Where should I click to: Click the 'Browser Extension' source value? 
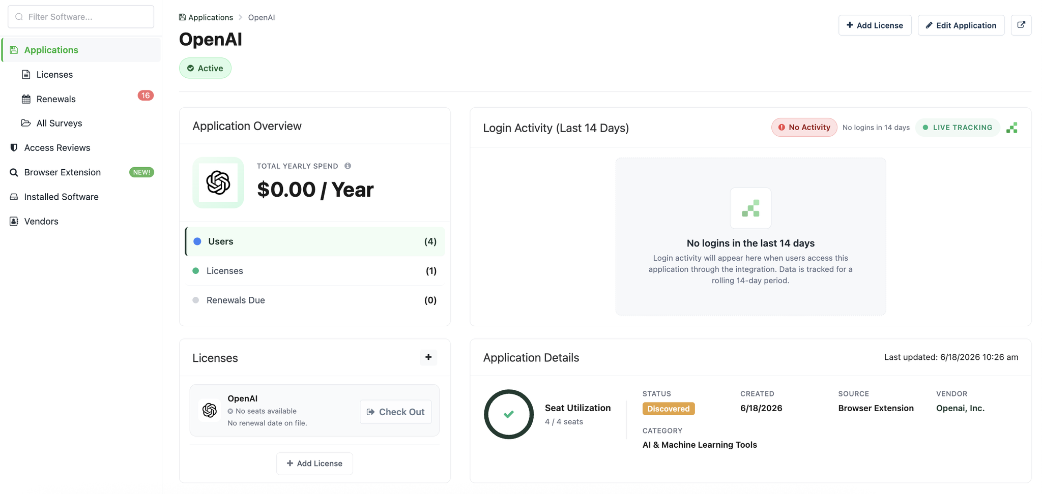click(876, 408)
